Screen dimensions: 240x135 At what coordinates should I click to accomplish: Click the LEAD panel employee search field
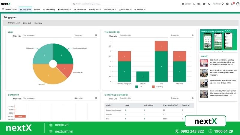pyautogui.click(x=47, y=35)
